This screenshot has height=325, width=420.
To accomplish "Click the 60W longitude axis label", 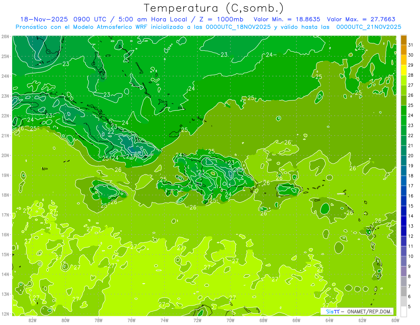I will coord(395,320).
